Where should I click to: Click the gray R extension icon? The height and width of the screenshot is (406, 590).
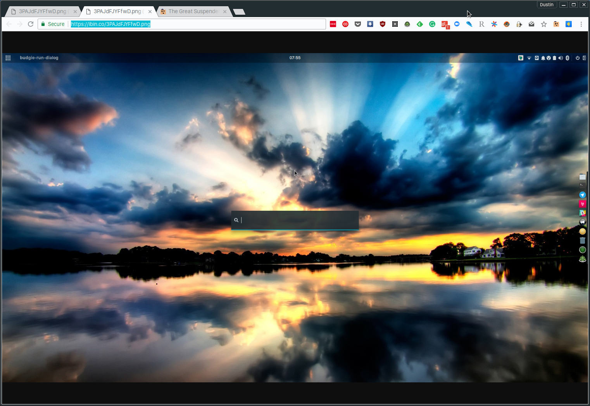click(482, 24)
